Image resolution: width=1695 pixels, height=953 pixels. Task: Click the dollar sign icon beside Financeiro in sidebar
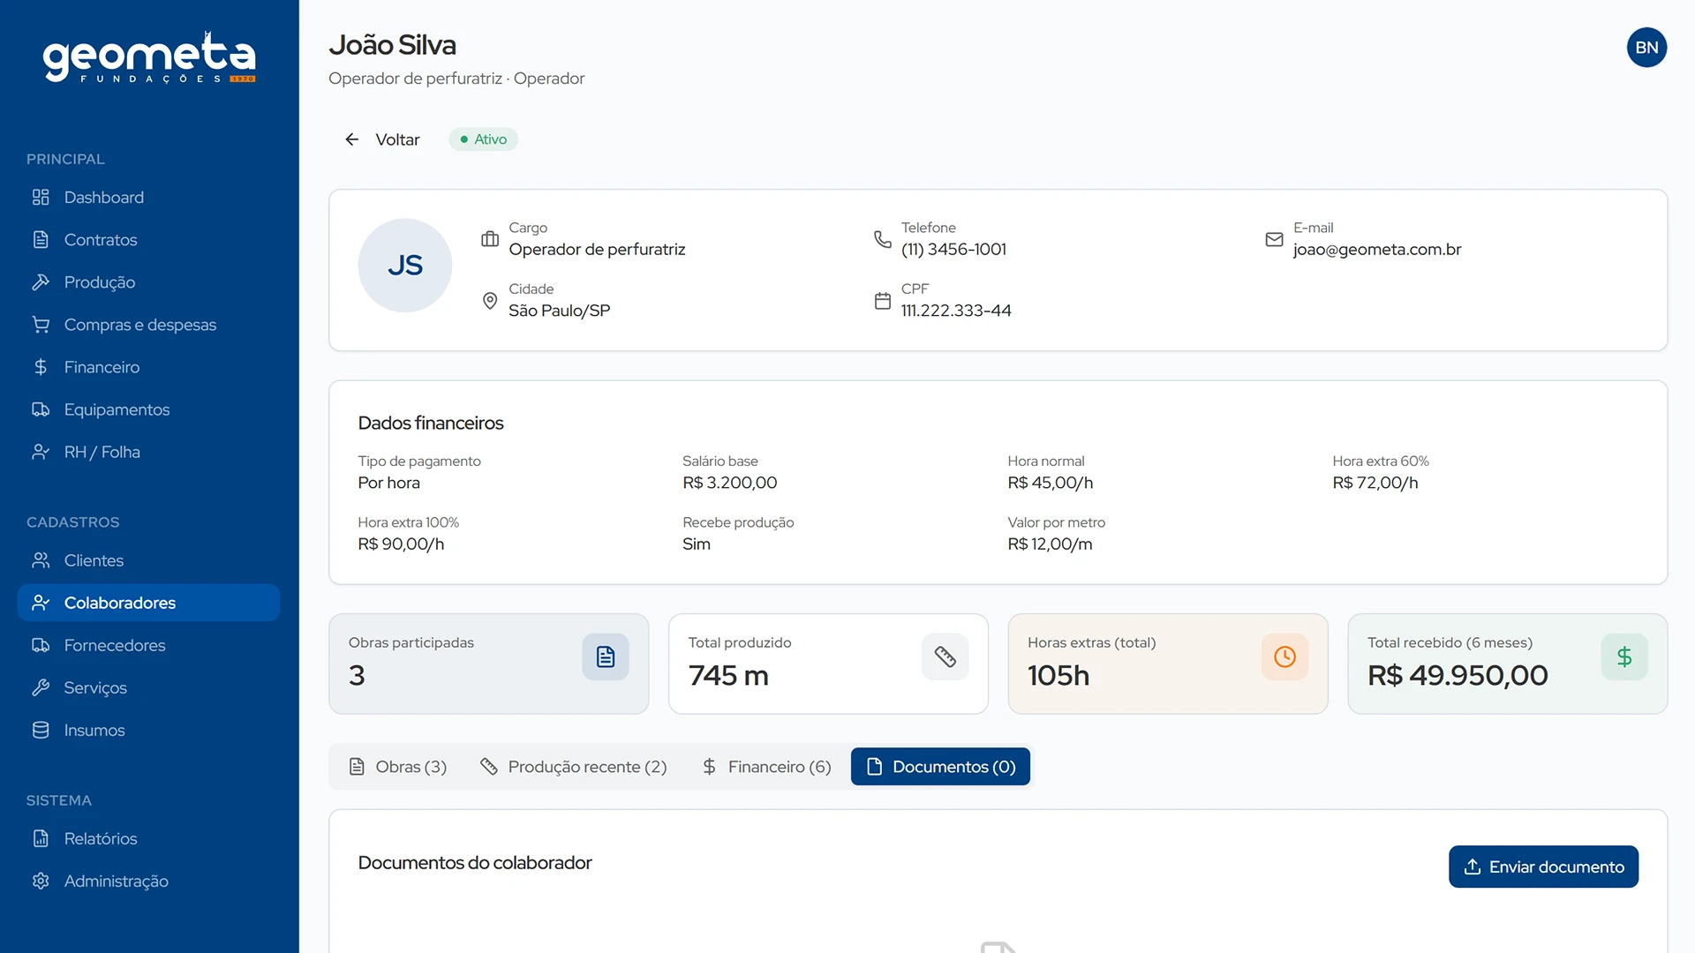click(x=41, y=367)
